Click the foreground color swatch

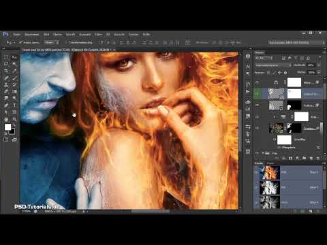pos(7,127)
